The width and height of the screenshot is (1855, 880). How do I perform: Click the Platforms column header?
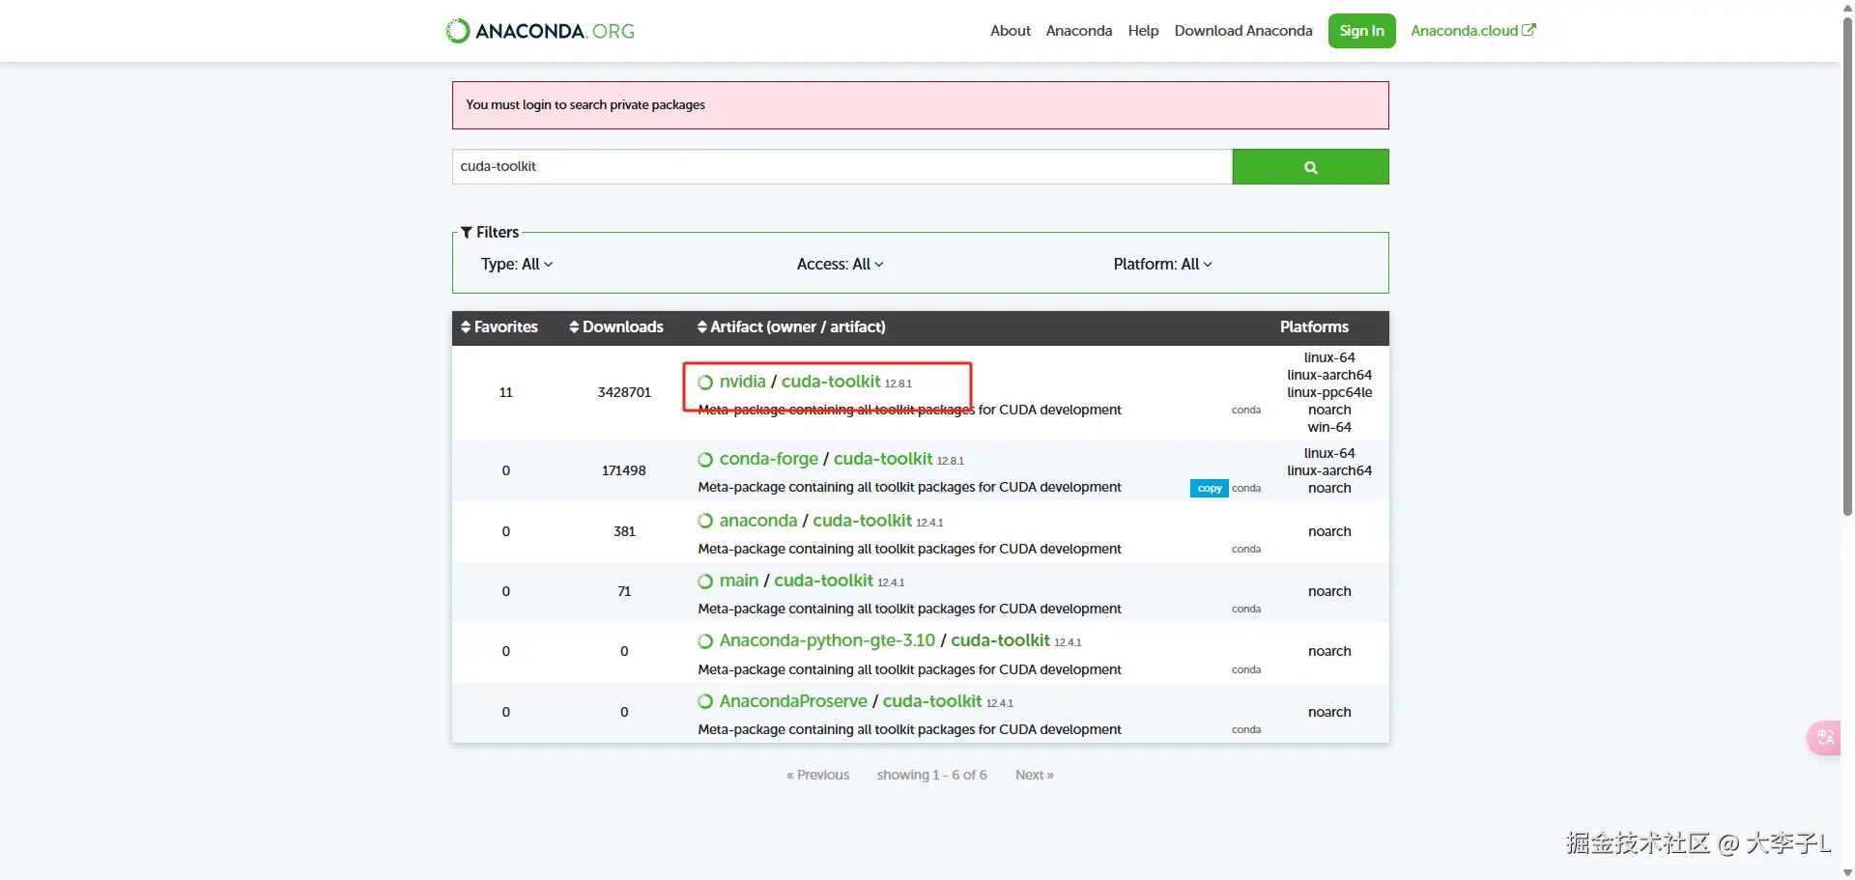tap(1314, 327)
